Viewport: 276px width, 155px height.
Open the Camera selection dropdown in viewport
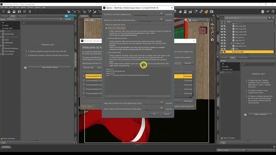coord(199,21)
